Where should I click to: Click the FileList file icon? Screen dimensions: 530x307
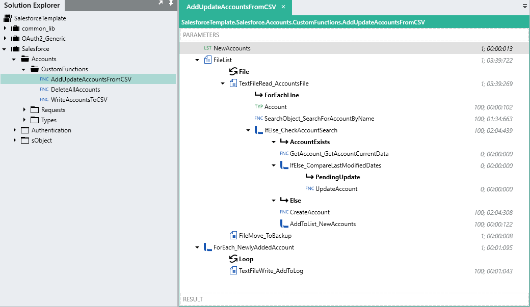coord(208,60)
